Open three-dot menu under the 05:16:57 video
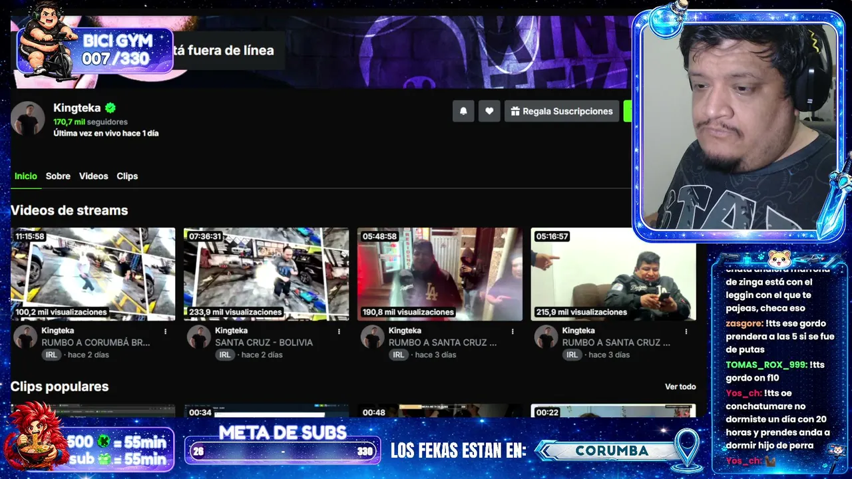Screen dimensions: 852x479 pyautogui.click(x=686, y=331)
